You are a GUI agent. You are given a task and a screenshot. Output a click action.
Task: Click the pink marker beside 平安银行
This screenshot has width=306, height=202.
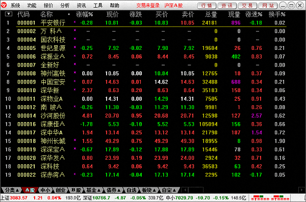(74, 22)
